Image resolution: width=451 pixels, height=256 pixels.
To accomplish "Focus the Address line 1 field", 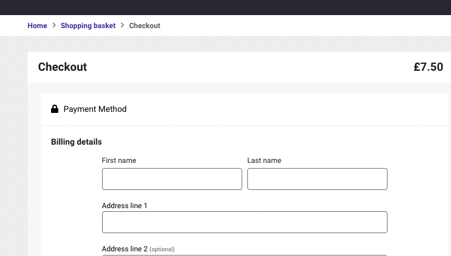I will point(245,222).
